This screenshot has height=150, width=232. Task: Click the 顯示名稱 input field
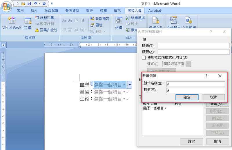point(195,84)
